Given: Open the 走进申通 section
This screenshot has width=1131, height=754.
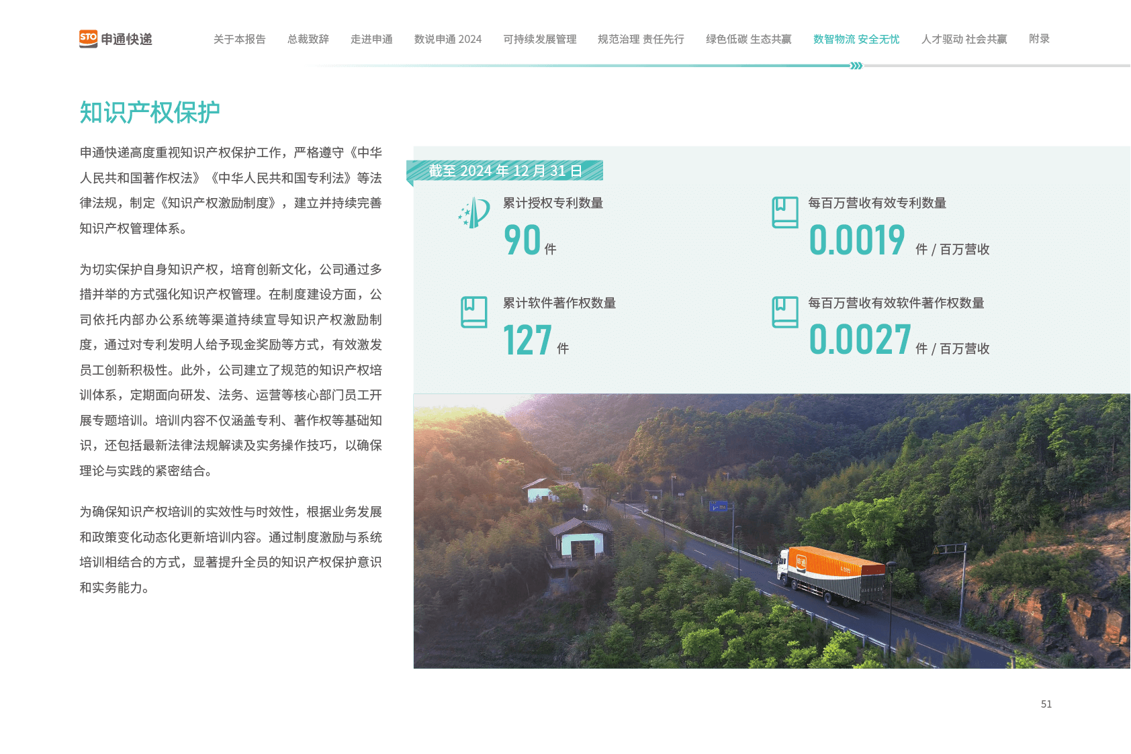Looking at the screenshot, I should (371, 39).
